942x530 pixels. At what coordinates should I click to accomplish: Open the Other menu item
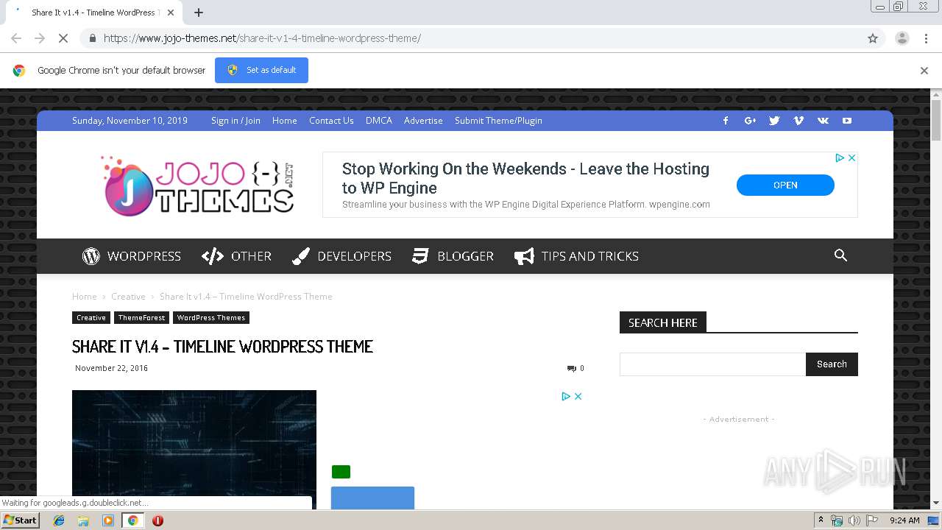(236, 256)
